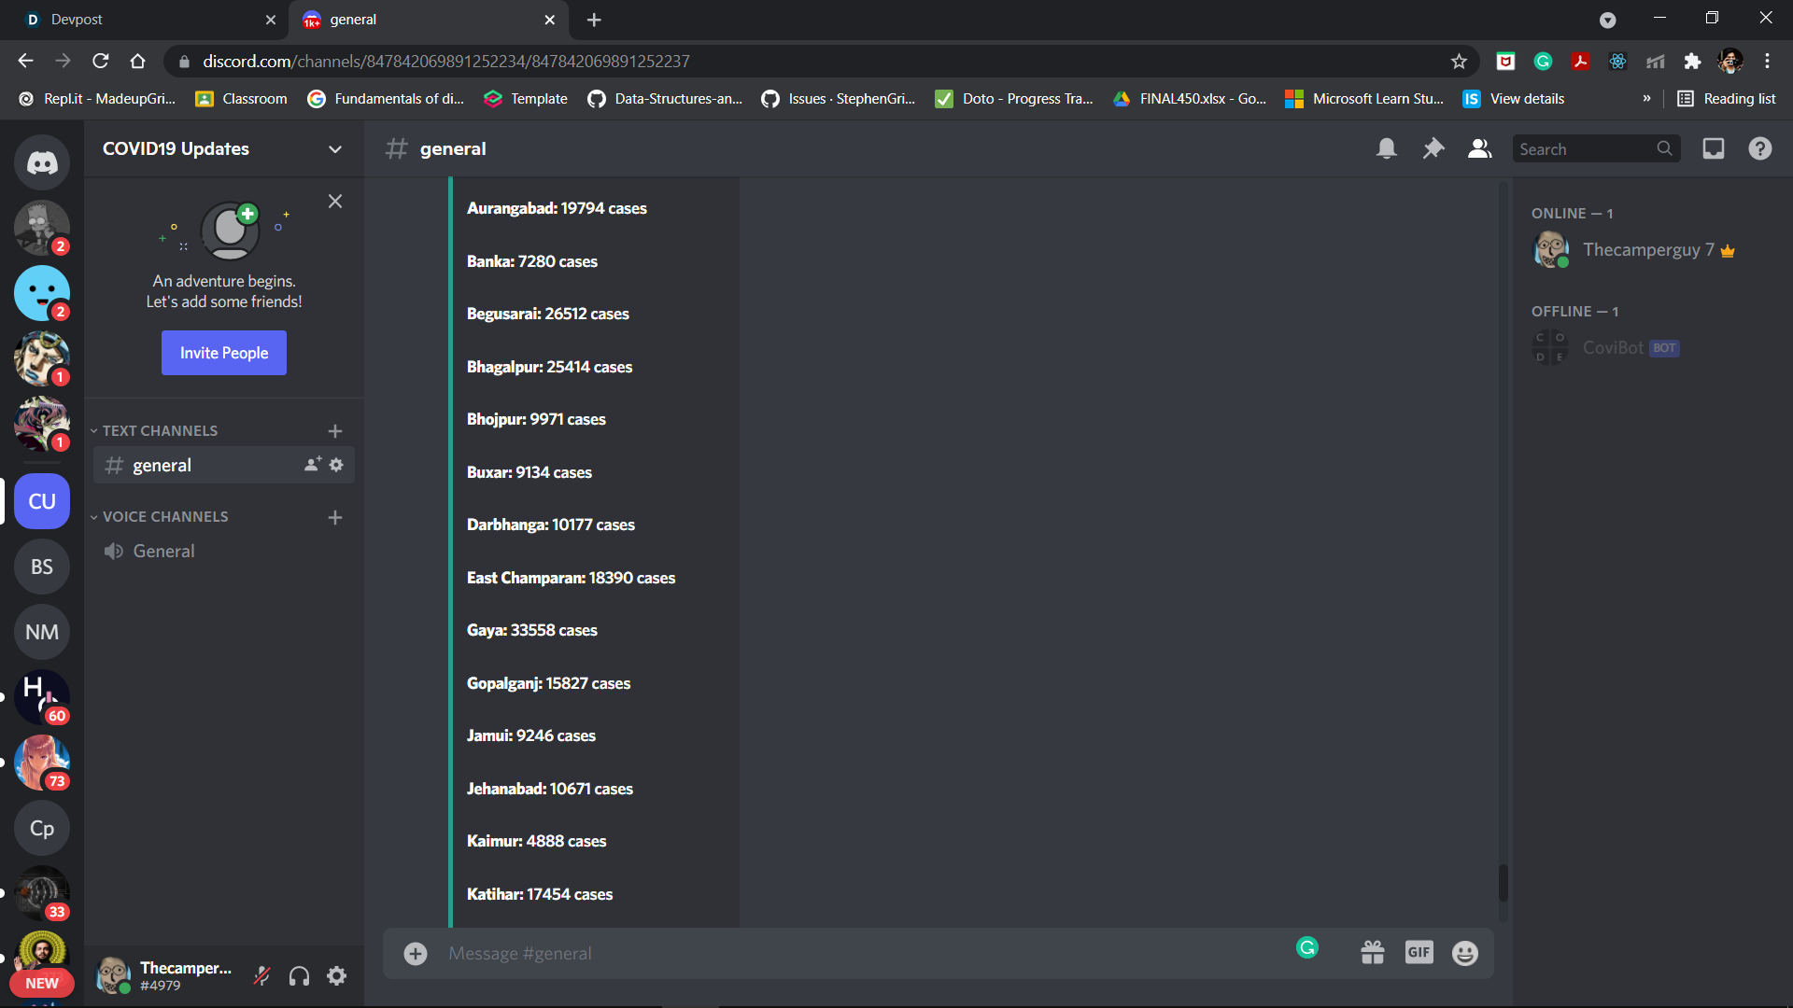
Task: Open the GIF picker
Action: [x=1419, y=953]
